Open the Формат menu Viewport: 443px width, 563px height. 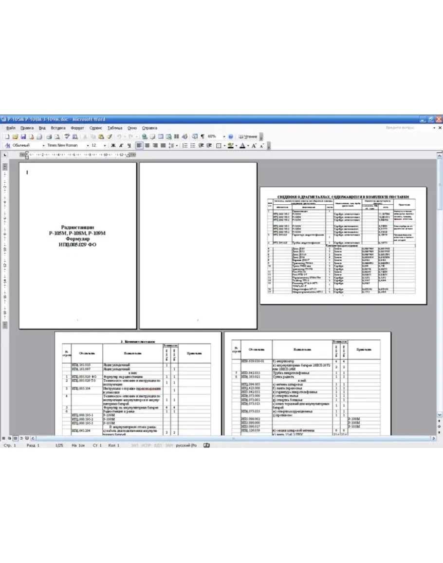tap(77, 128)
